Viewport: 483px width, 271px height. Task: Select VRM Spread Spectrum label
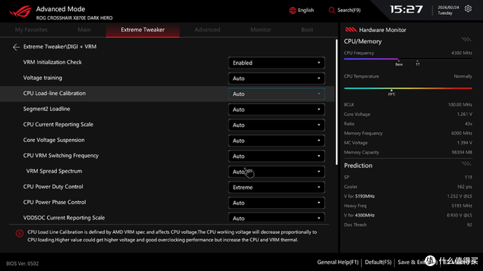point(54,171)
